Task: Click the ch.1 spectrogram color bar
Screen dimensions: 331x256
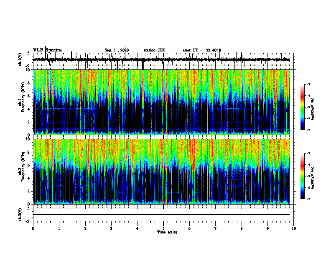Action: click(303, 107)
